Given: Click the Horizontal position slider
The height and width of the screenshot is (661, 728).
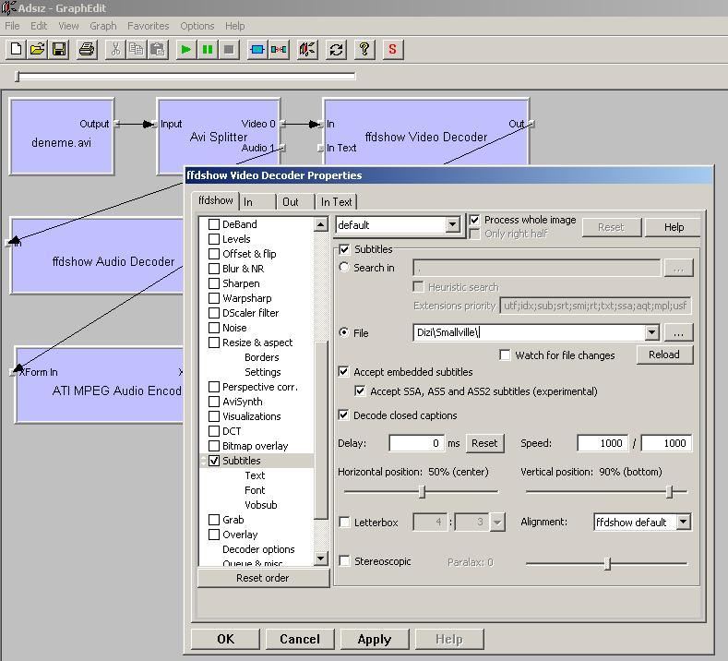Looking at the screenshot, I should [x=421, y=491].
